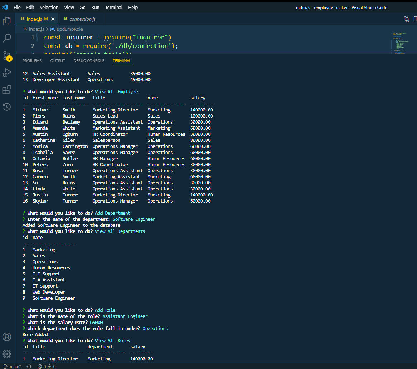Click the code minimap preview
This screenshot has width=417, height=369.
click(x=401, y=43)
